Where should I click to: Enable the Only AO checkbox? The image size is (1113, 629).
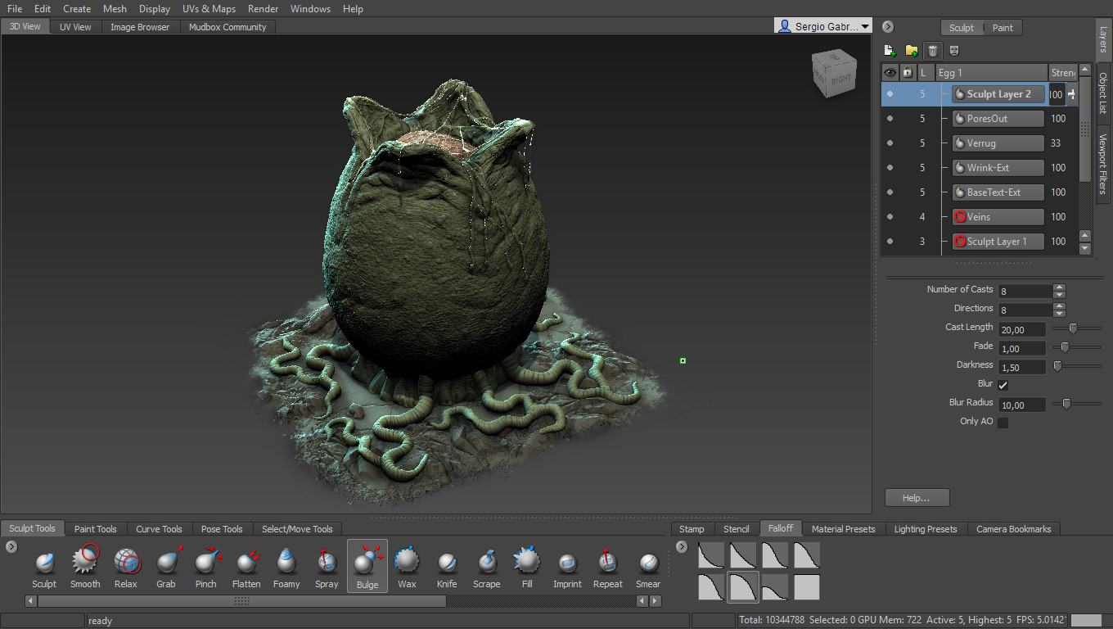(1003, 421)
